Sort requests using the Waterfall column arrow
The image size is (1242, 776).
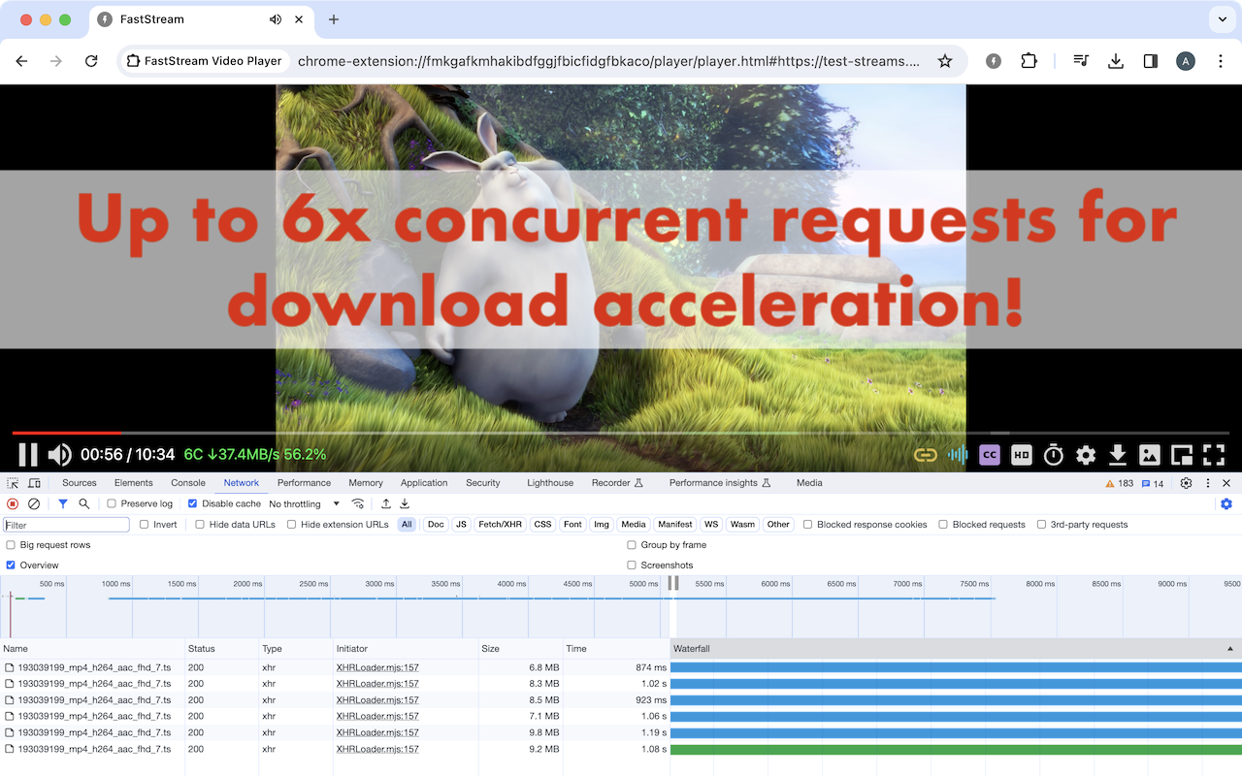[1230, 648]
